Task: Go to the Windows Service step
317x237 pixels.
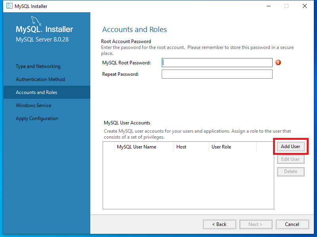Action: [34, 105]
